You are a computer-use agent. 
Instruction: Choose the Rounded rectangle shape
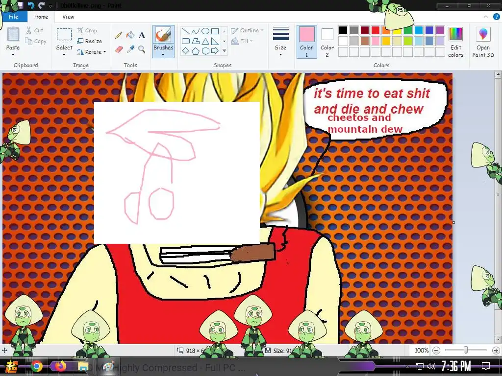pos(185,41)
